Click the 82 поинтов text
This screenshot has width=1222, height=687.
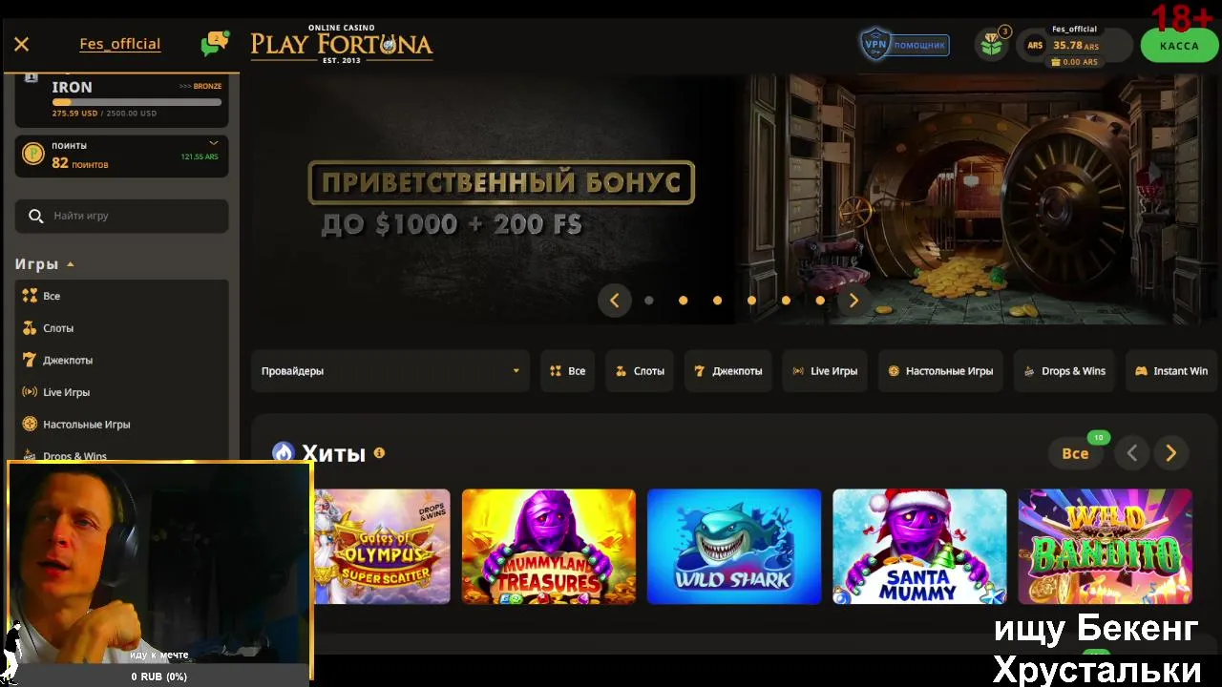(80, 163)
